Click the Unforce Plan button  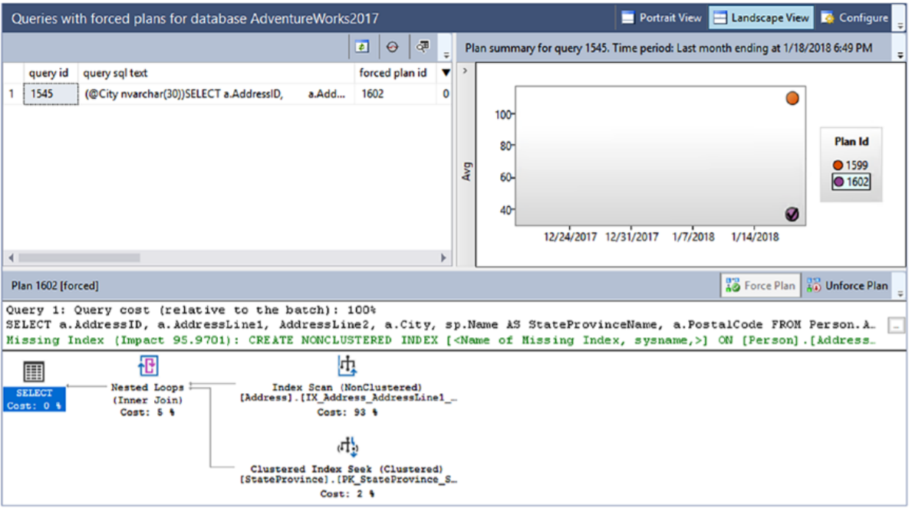(848, 285)
